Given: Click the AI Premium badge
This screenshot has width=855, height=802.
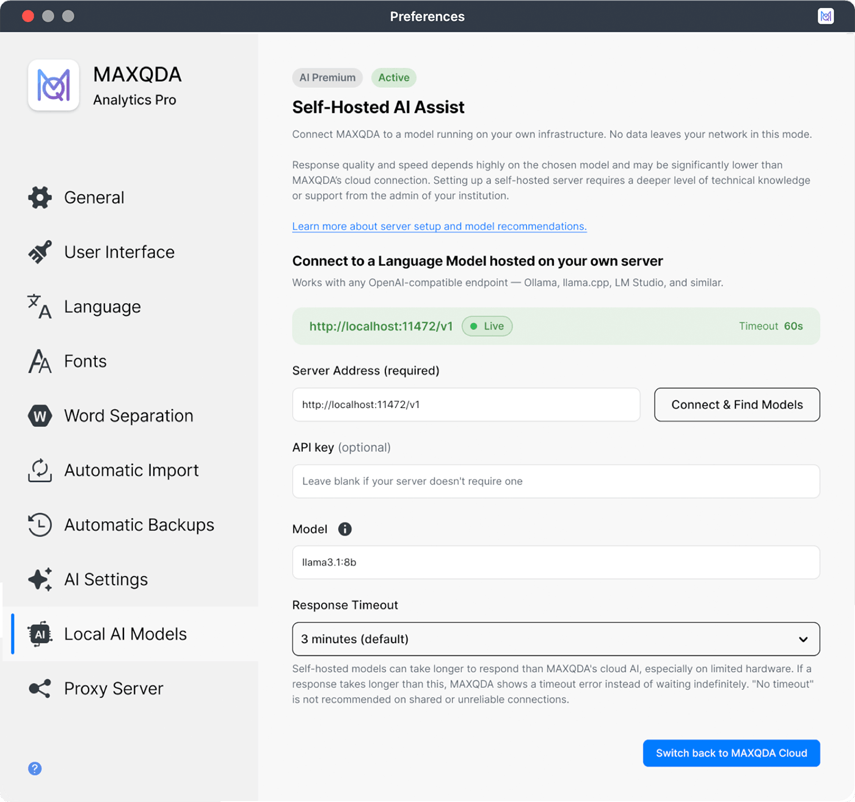Looking at the screenshot, I should coord(327,78).
